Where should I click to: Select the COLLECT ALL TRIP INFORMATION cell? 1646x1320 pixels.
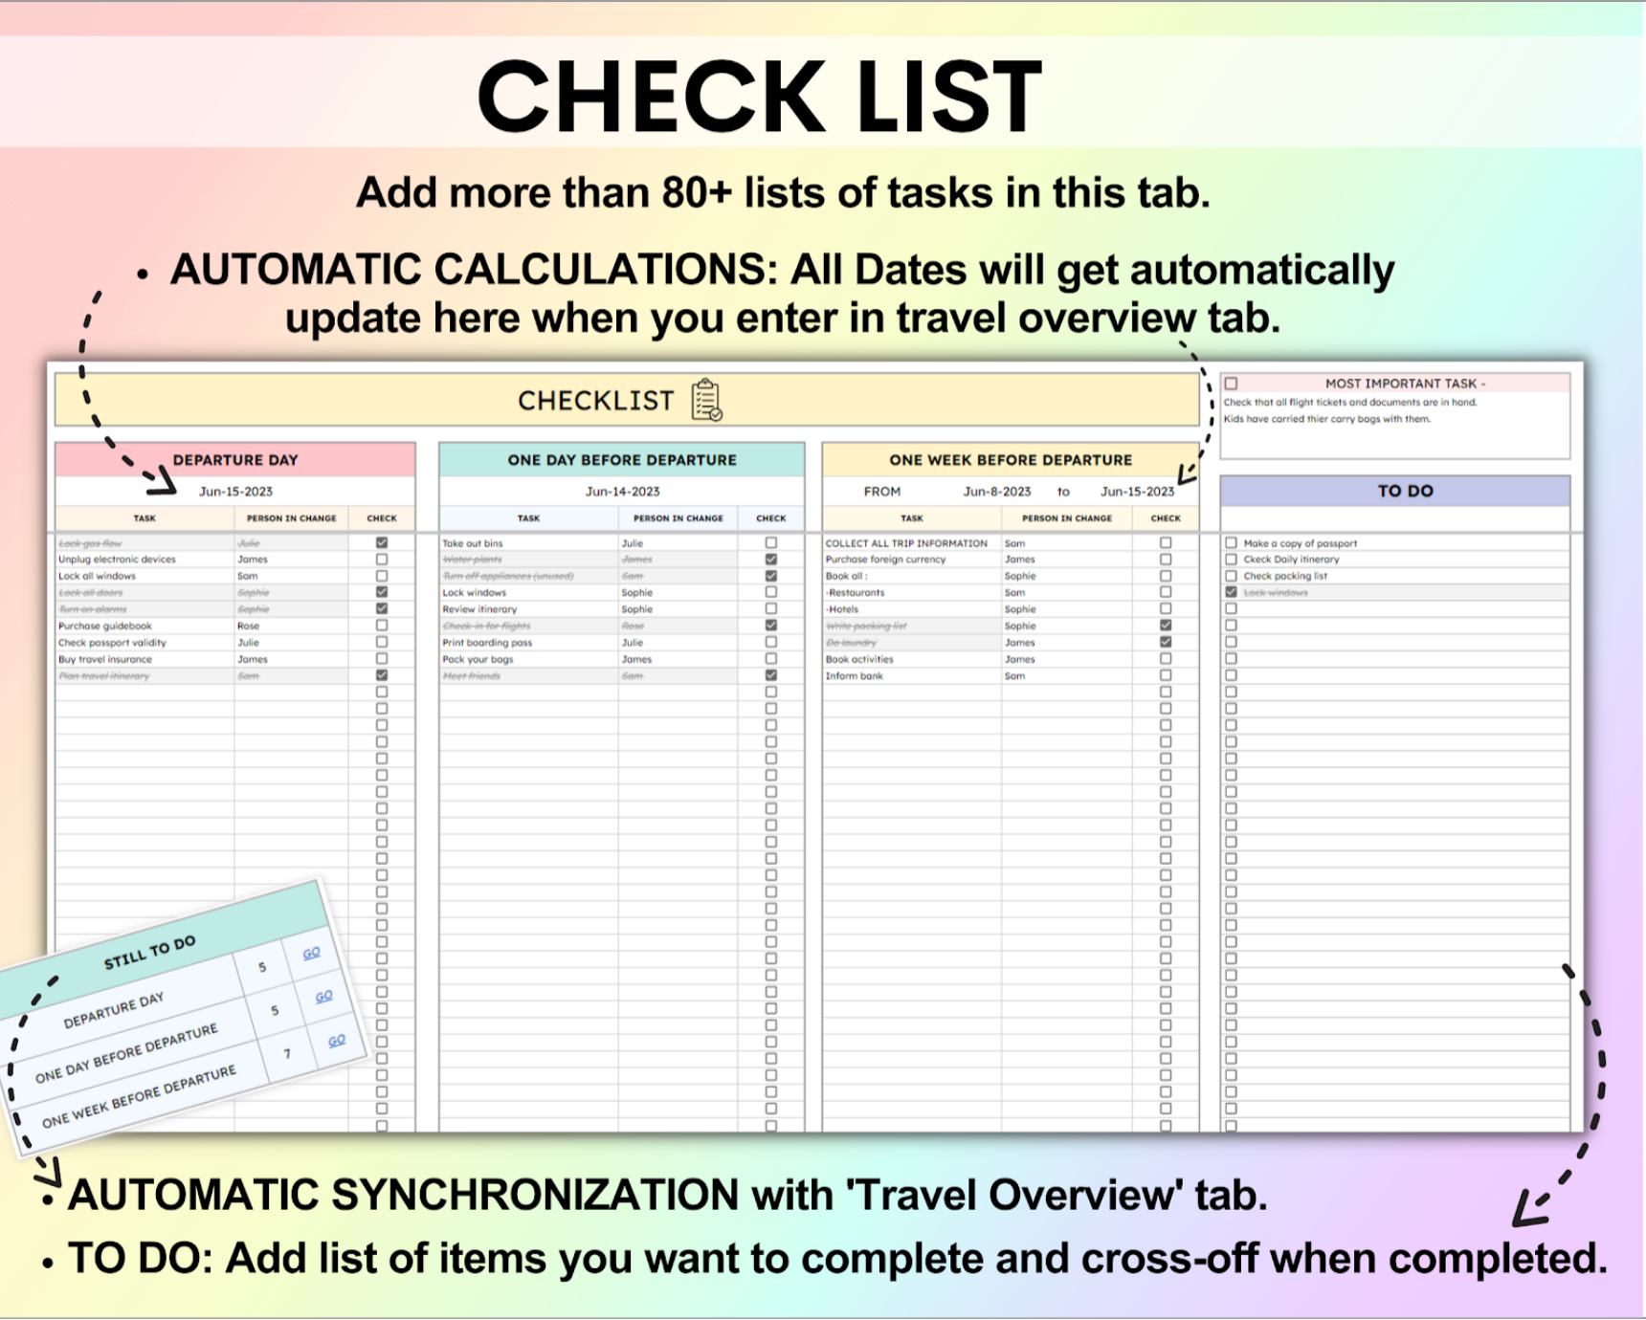[x=906, y=543]
